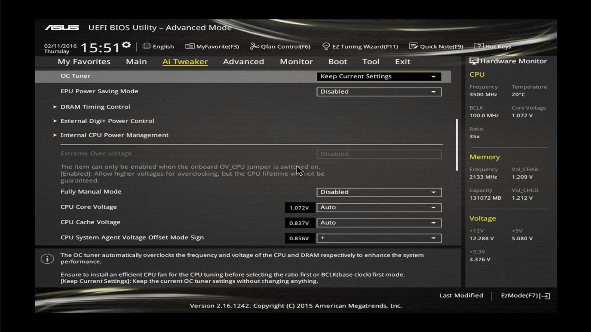Open the OC Tuner dropdown
Image resolution: width=591 pixels, height=332 pixels.
pyautogui.click(x=379, y=77)
